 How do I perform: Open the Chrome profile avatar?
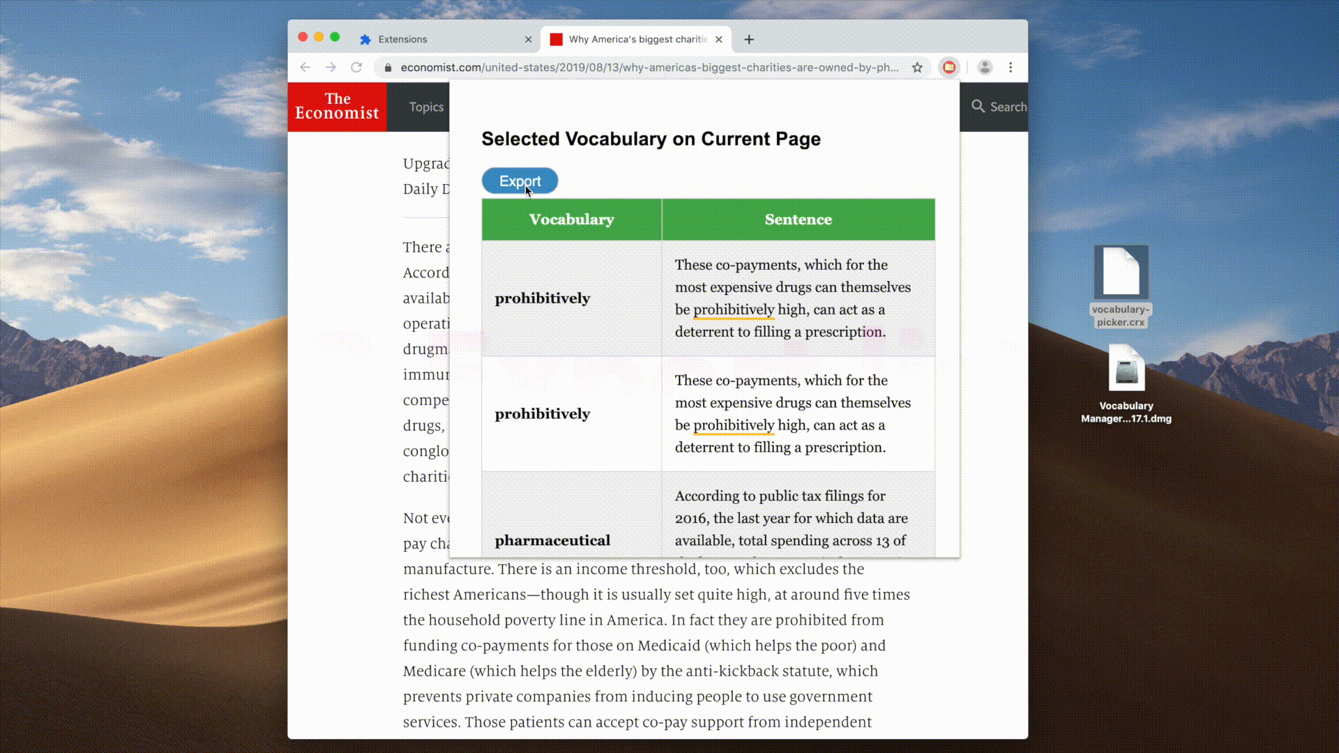coord(985,68)
